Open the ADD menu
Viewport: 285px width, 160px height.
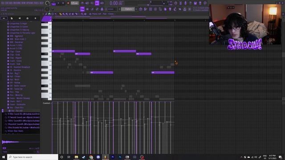coord(11,3)
